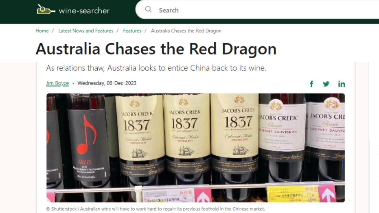Click the search magnifier icon
The image size is (379, 213).
point(148,10)
